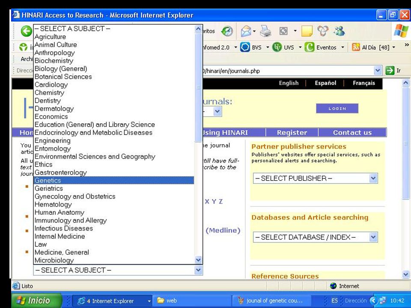Click the BVS toolbar icon
This screenshot has width=411, height=308.
(x=245, y=47)
